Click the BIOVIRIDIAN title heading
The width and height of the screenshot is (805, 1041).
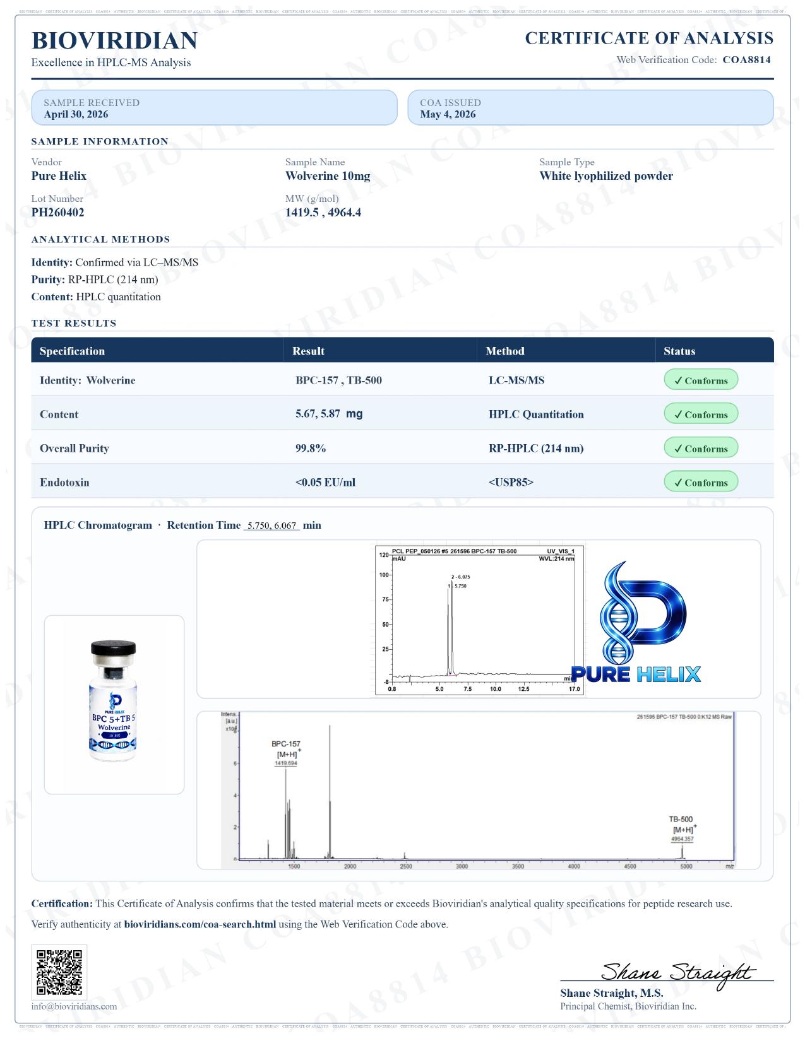[x=114, y=41]
